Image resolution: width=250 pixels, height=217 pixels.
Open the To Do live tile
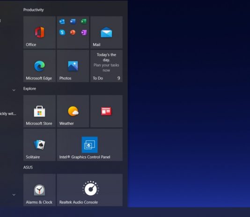(106, 66)
